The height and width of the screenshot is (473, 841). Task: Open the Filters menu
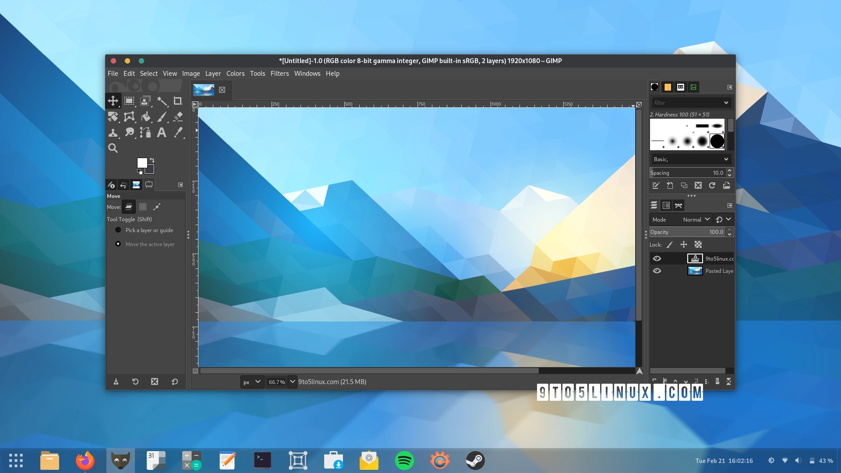(279, 73)
